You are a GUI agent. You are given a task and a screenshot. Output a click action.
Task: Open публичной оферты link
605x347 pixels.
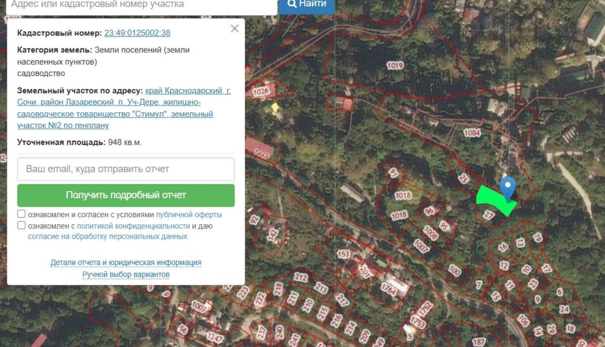189,215
